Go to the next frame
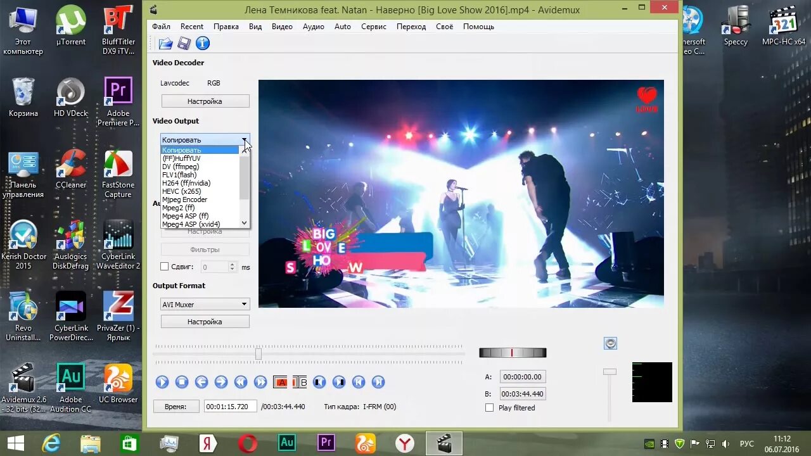Image resolution: width=811 pixels, height=456 pixels. (221, 382)
